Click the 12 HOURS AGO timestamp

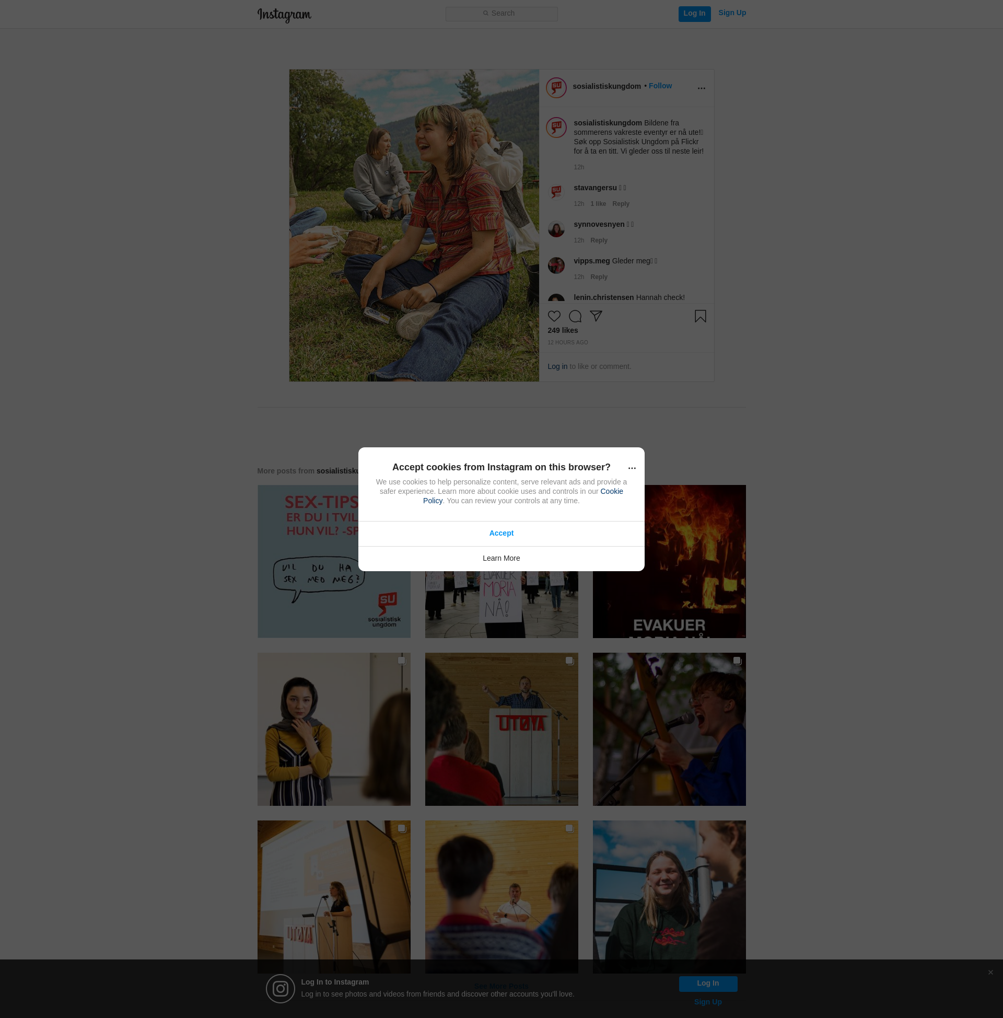click(x=567, y=342)
